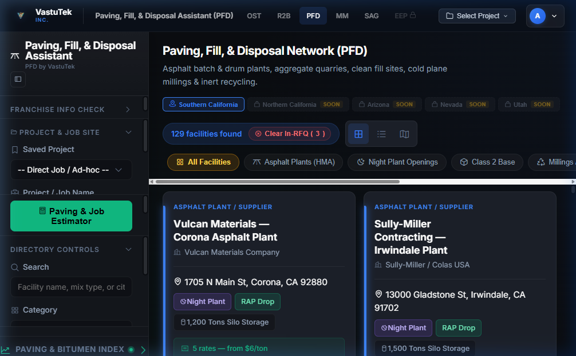Click the folder icon beside Project & Job Site
The image size is (576, 356).
(14, 132)
